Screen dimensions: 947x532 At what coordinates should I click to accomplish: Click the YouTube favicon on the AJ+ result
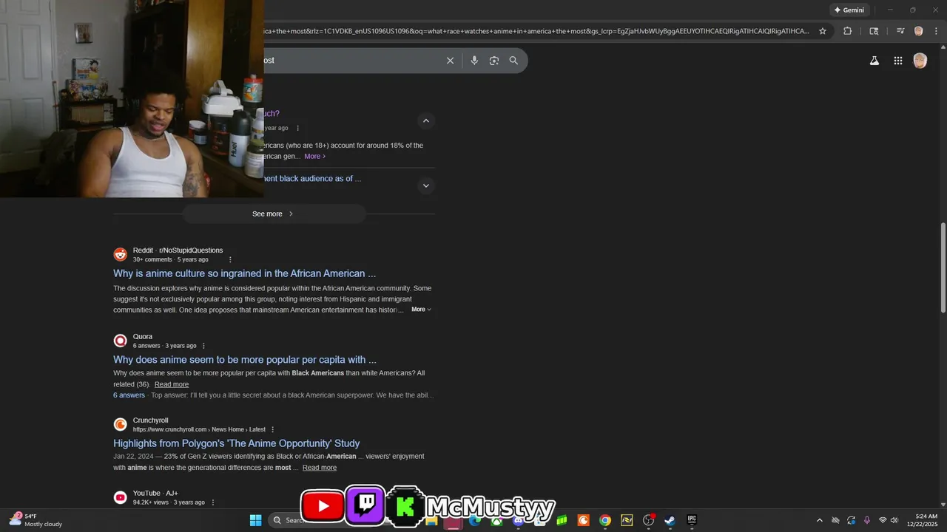coord(120,497)
